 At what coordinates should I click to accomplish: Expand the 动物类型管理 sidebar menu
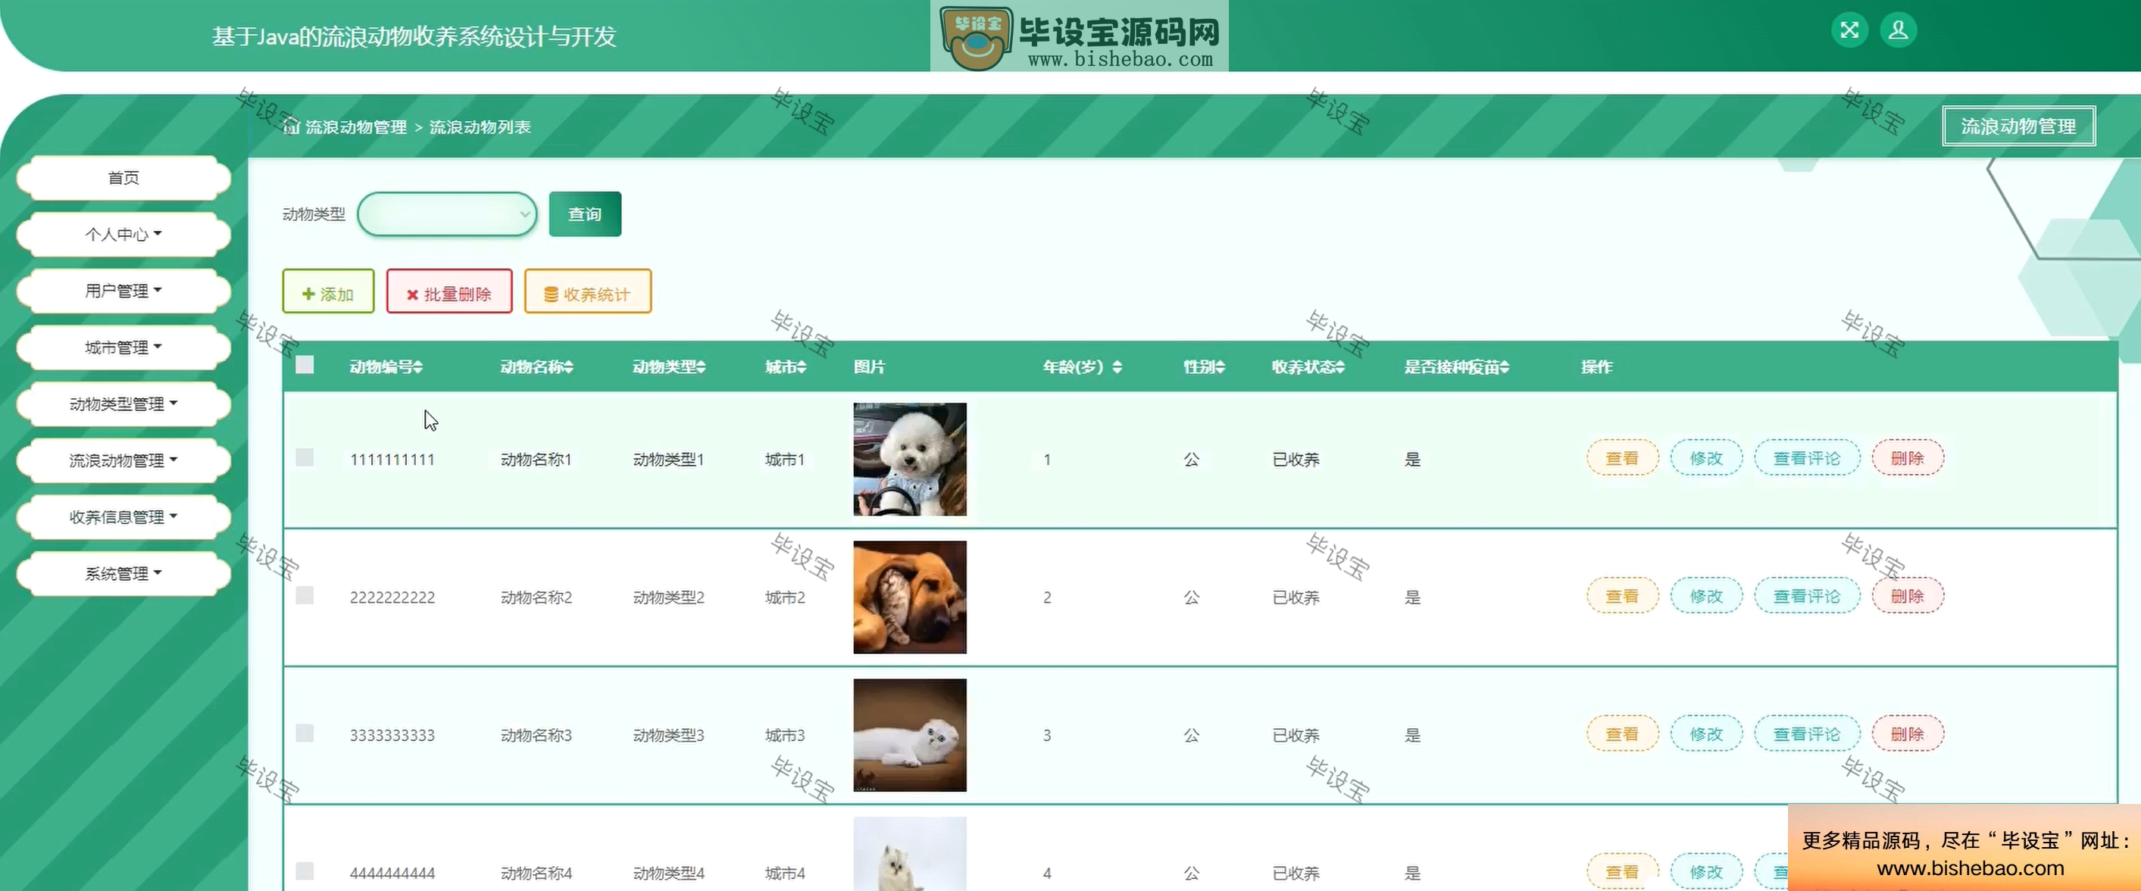pos(123,403)
